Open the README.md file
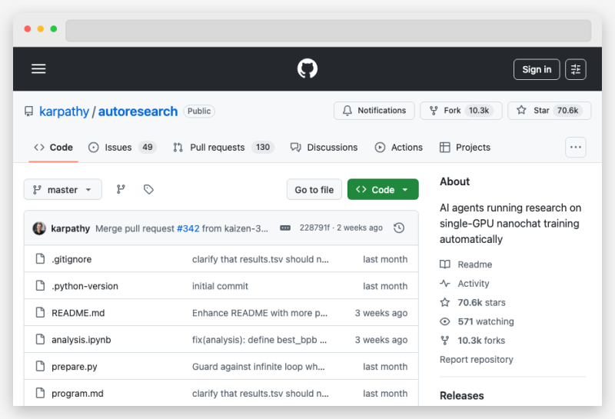The width and height of the screenshot is (615, 419). (x=78, y=313)
